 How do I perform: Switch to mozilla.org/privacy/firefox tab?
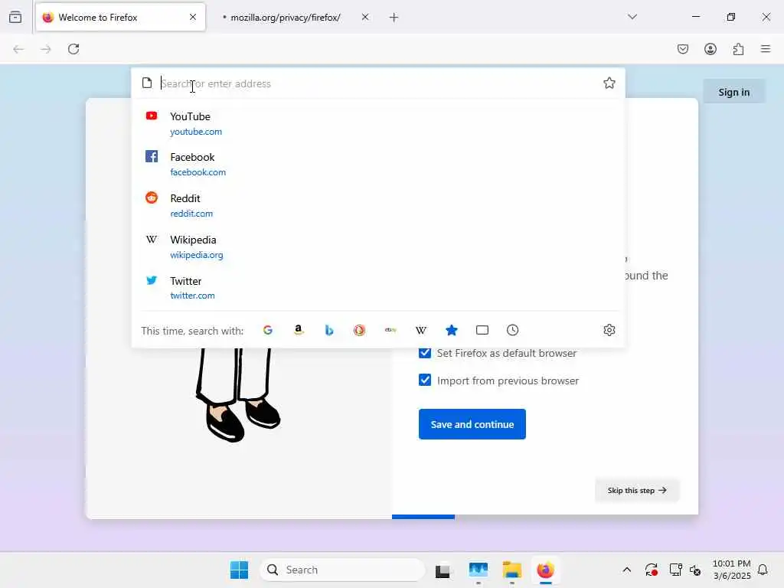pos(295,17)
